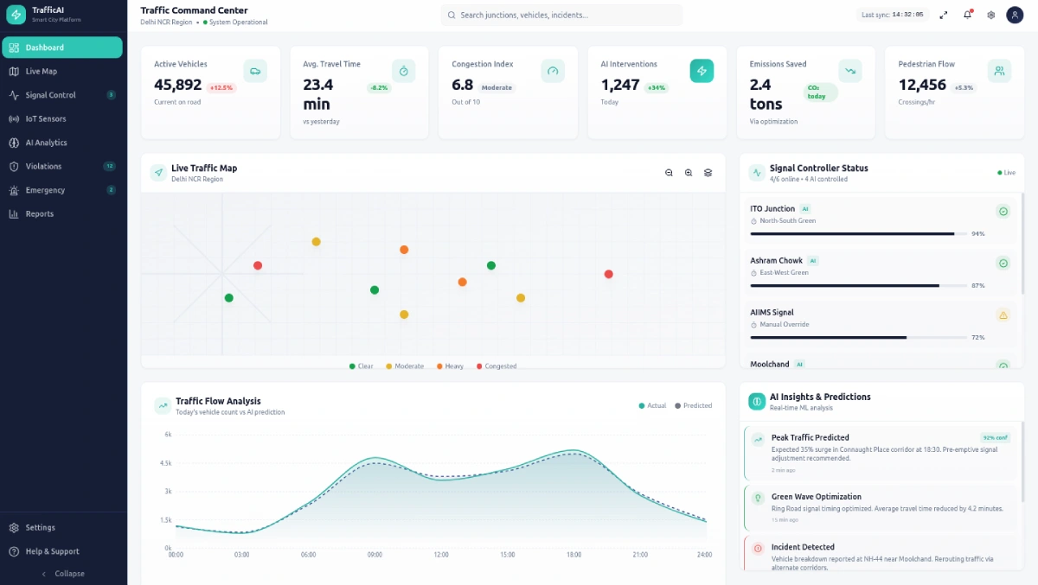Click the Last sync time indicator

pyautogui.click(x=894, y=15)
